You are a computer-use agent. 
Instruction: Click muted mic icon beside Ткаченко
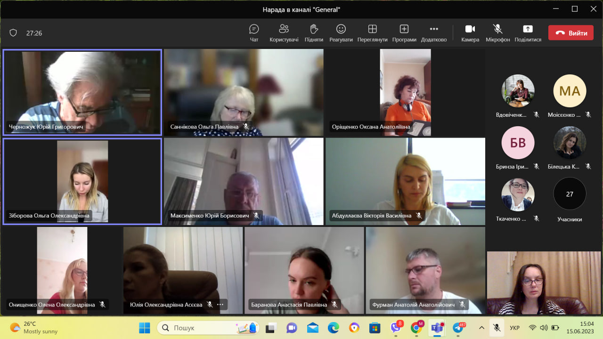[x=536, y=218]
